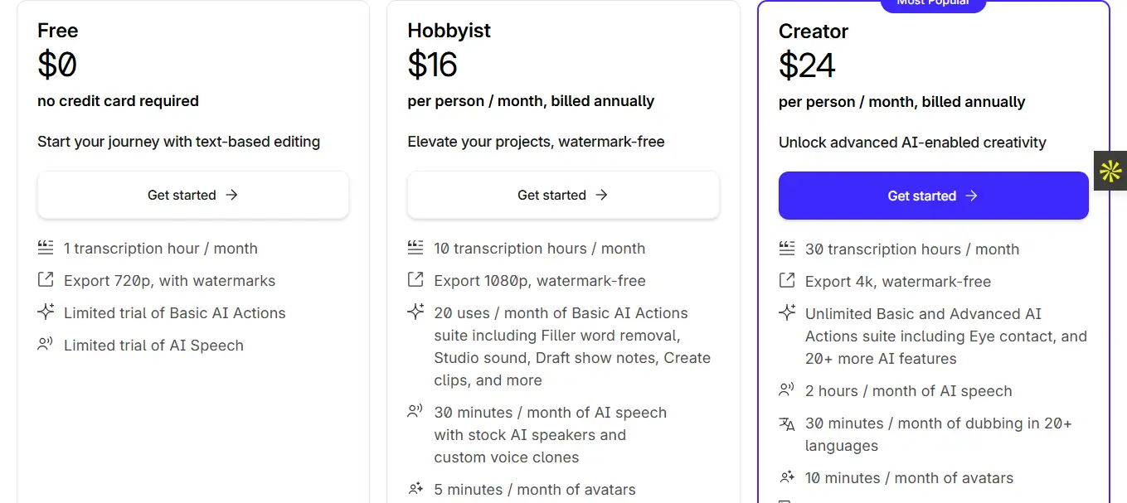Click AI speech icon beside 30 minutes / month
The height and width of the screenshot is (503, 1127).
415,412
